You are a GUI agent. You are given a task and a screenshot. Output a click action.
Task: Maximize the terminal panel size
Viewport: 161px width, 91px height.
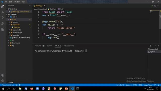pos(155,46)
